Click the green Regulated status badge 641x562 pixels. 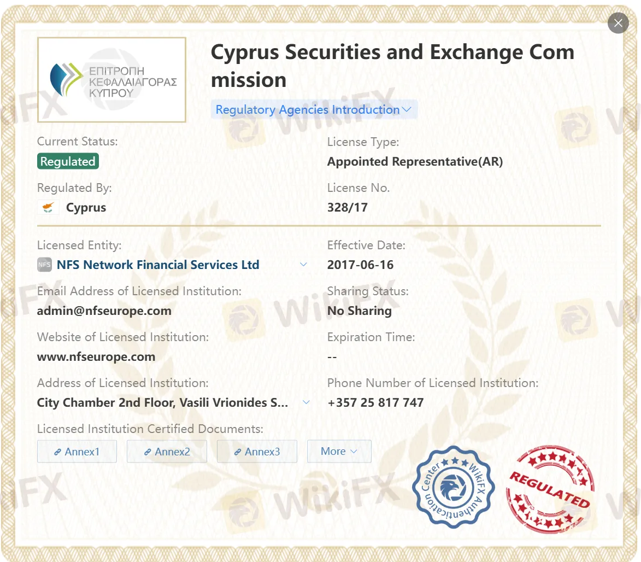68,161
